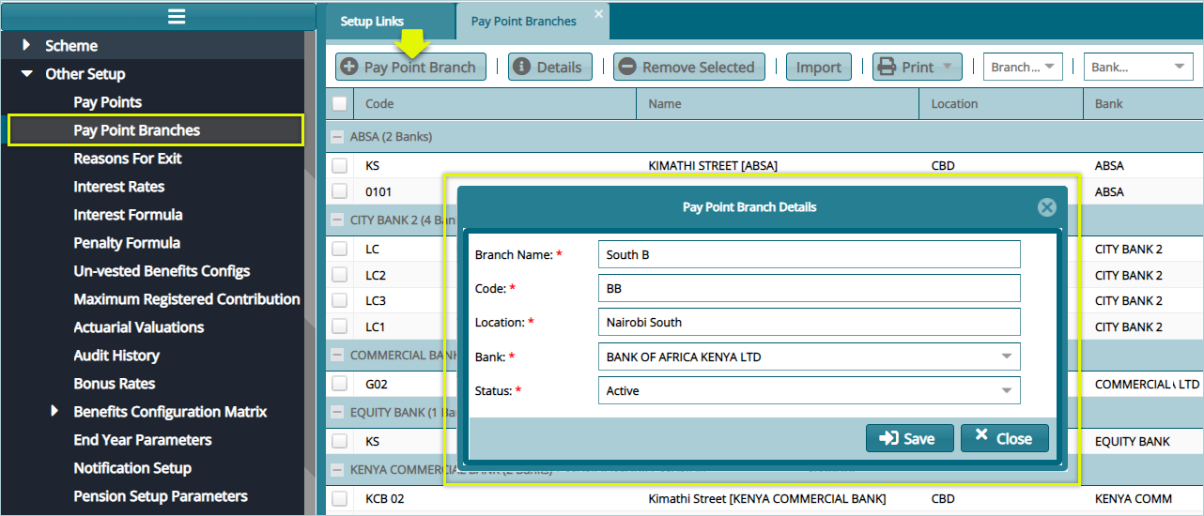This screenshot has height=516, width=1204.
Task: Check the LC3 row checkbox
Action: [339, 300]
